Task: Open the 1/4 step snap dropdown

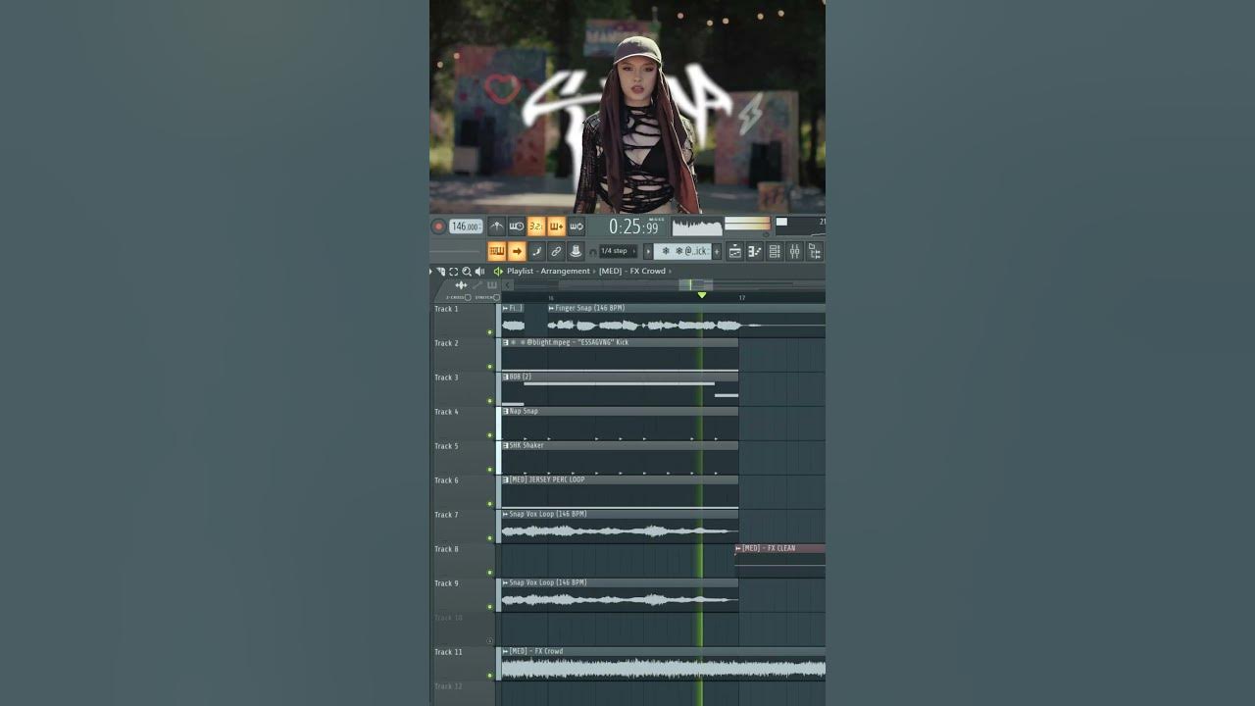Action: (618, 252)
